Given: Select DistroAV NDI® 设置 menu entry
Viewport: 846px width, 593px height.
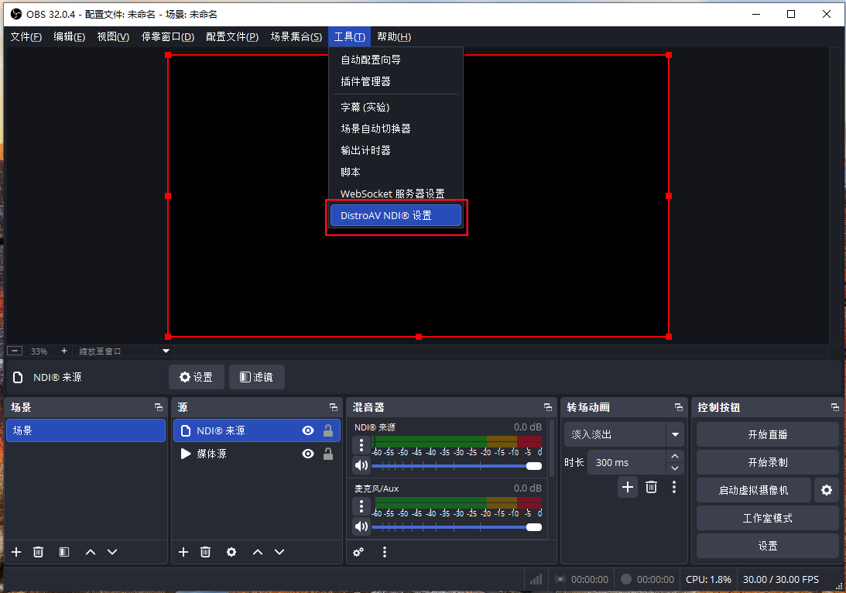Looking at the screenshot, I should [396, 216].
